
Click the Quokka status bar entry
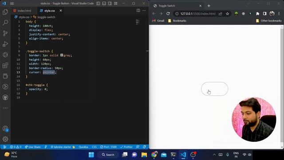click(83, 147)
